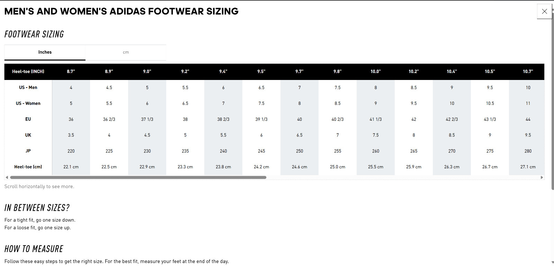Screen dimensions: 554x270
Task: Click the page's vertical scrollbar thumb
Action: click(x=553, y=100)
